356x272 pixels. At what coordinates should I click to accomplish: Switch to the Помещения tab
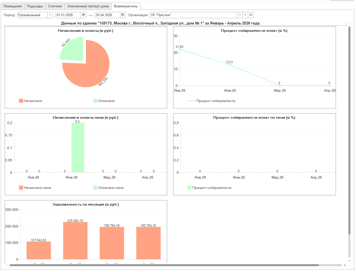[x=13, y=6]
